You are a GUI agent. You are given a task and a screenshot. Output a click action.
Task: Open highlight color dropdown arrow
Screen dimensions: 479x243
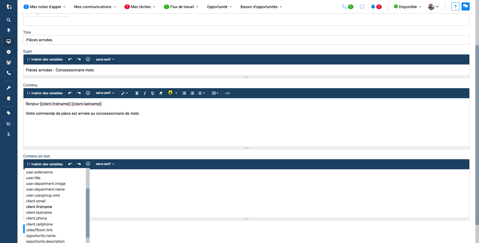pyautogui.click(x=176, y=93)
